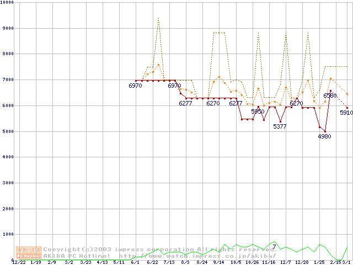Select the 9/14 date on timeline

coord(218,262)
